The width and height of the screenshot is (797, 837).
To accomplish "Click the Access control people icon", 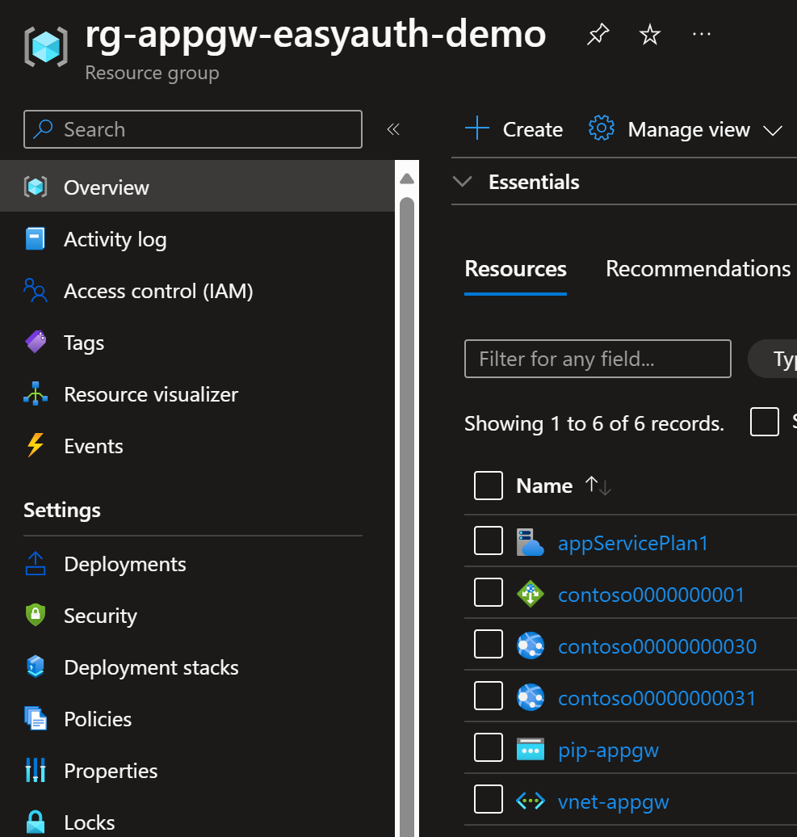I will pyautogui.click(x=36, y=290).
